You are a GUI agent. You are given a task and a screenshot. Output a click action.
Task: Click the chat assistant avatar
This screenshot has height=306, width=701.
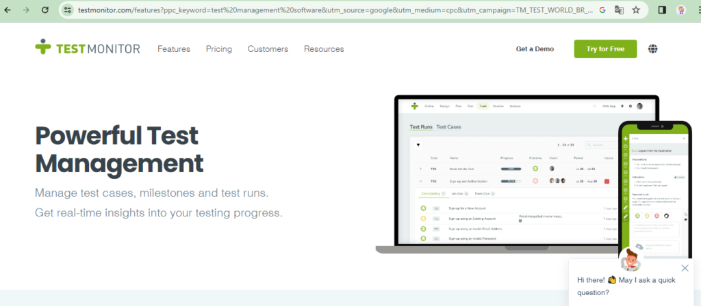pyautogui.click(x=630, y=259)
